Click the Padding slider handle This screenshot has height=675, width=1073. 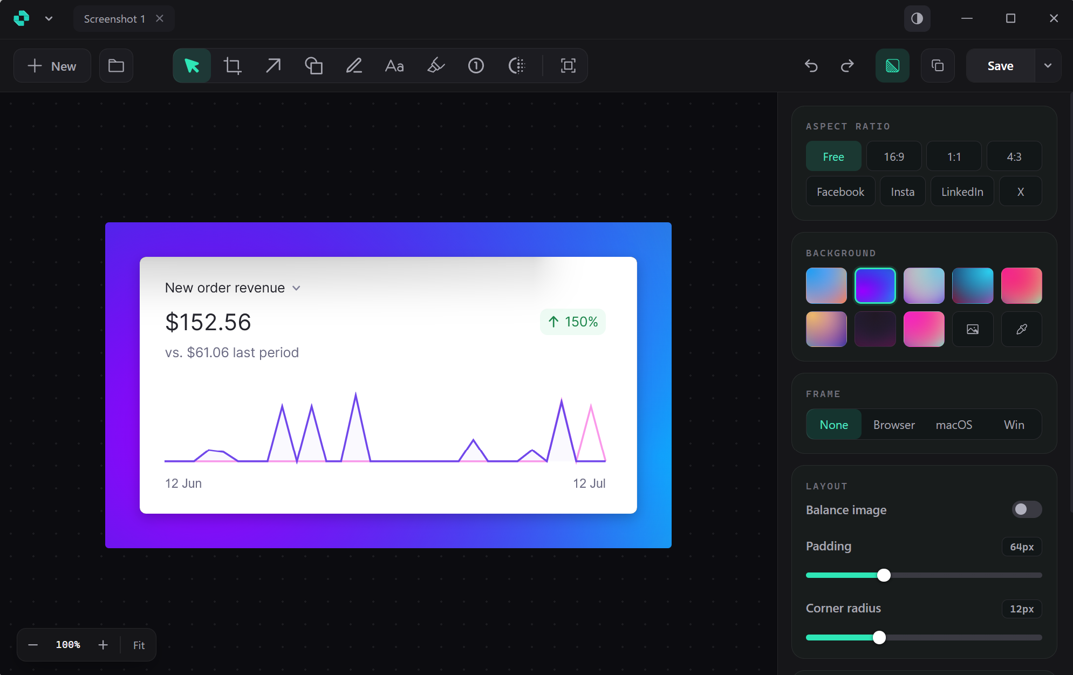coord(884,575)
